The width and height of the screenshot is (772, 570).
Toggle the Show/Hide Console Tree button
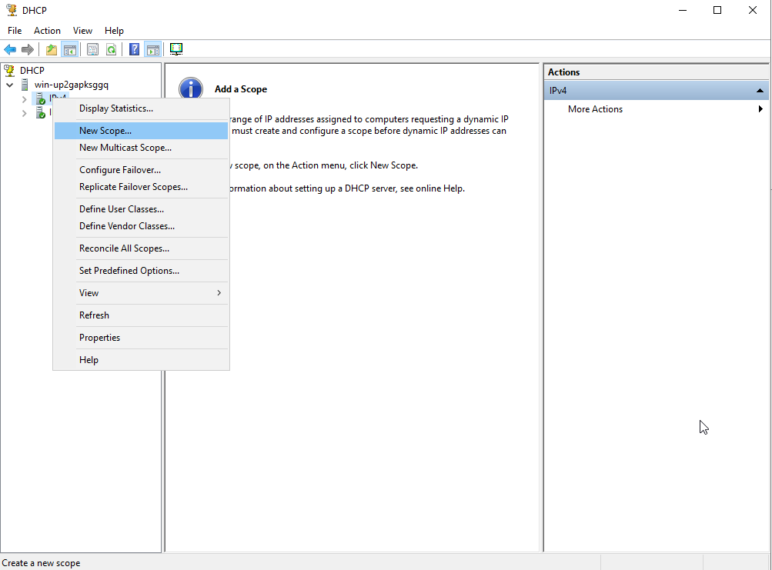click(x=70, y=50)
